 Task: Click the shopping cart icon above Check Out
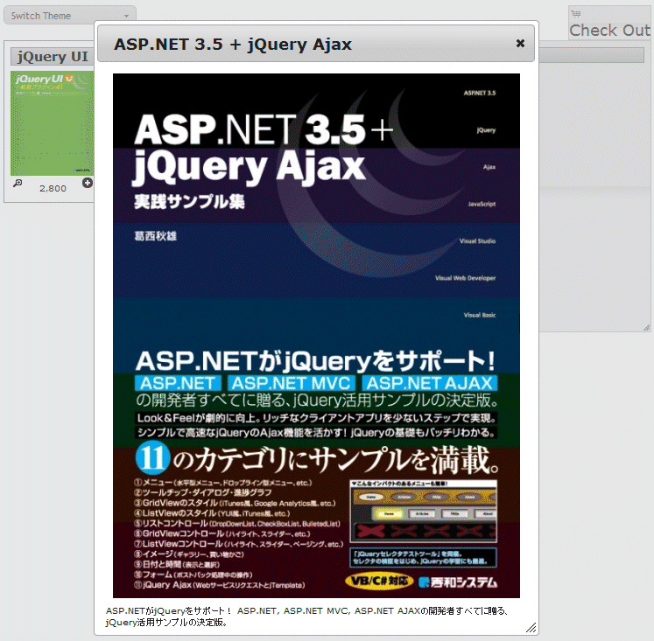(x=575, y=14)
